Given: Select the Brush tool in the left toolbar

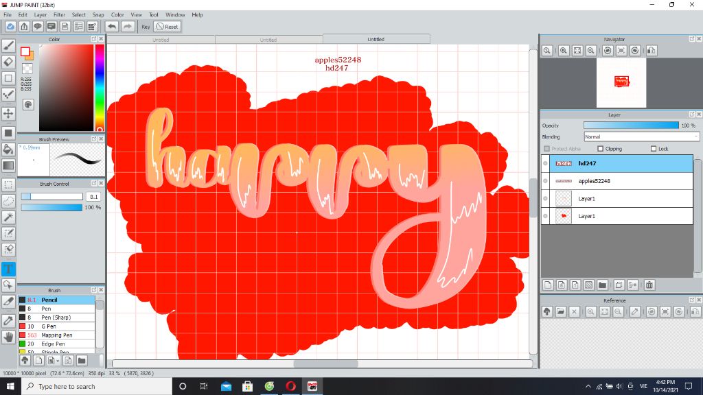Looking at the screenshot, I should (x=8, y=45).
